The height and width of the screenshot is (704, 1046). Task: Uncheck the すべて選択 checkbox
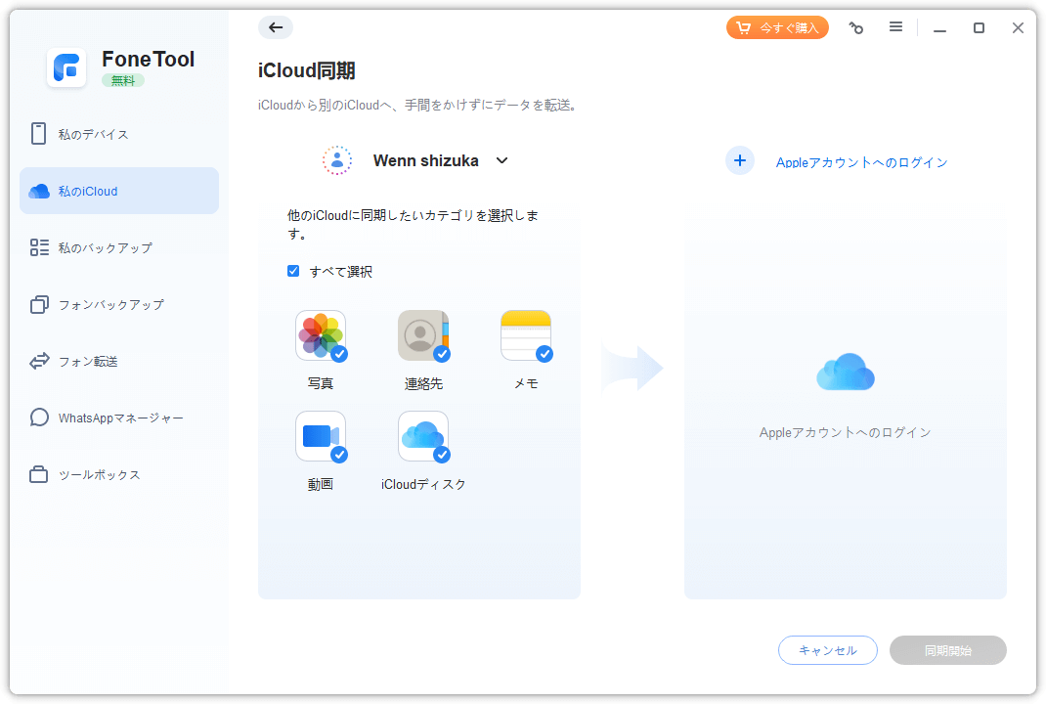tap(293, 271)
